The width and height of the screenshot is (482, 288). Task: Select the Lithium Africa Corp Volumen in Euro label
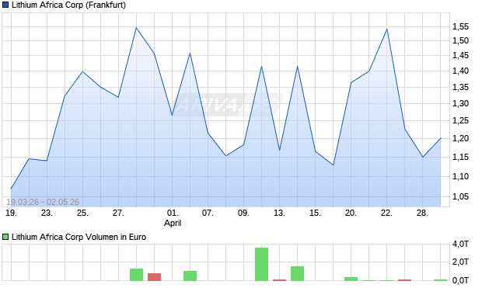[x=79, y=237]
